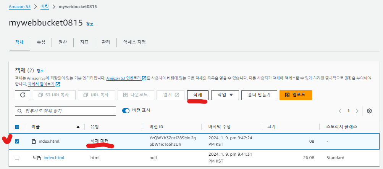The height and width of the screenshot is (169, 383).
Task: Click the pm 9:47:24 modified time cell
Action: click(230, 141)
